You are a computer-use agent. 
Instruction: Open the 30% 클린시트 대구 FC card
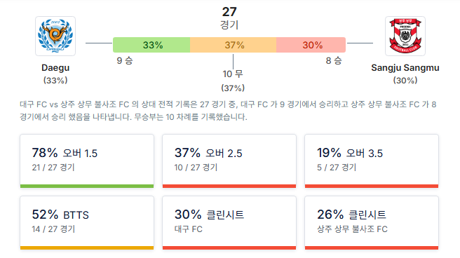tap(229, 223)
